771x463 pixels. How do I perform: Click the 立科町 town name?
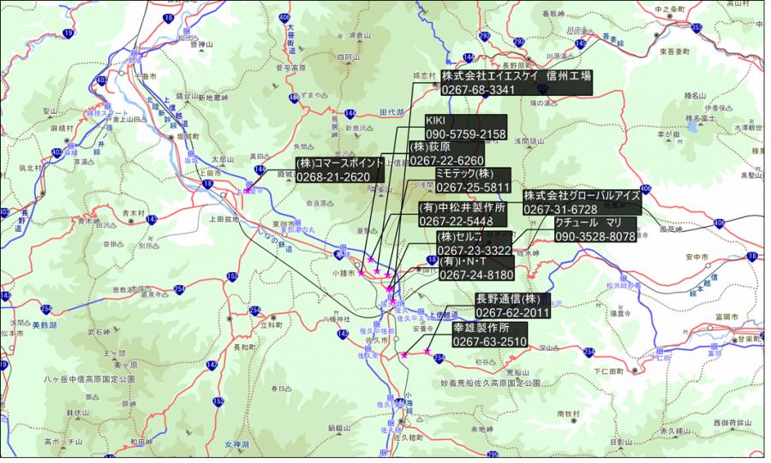272,325
